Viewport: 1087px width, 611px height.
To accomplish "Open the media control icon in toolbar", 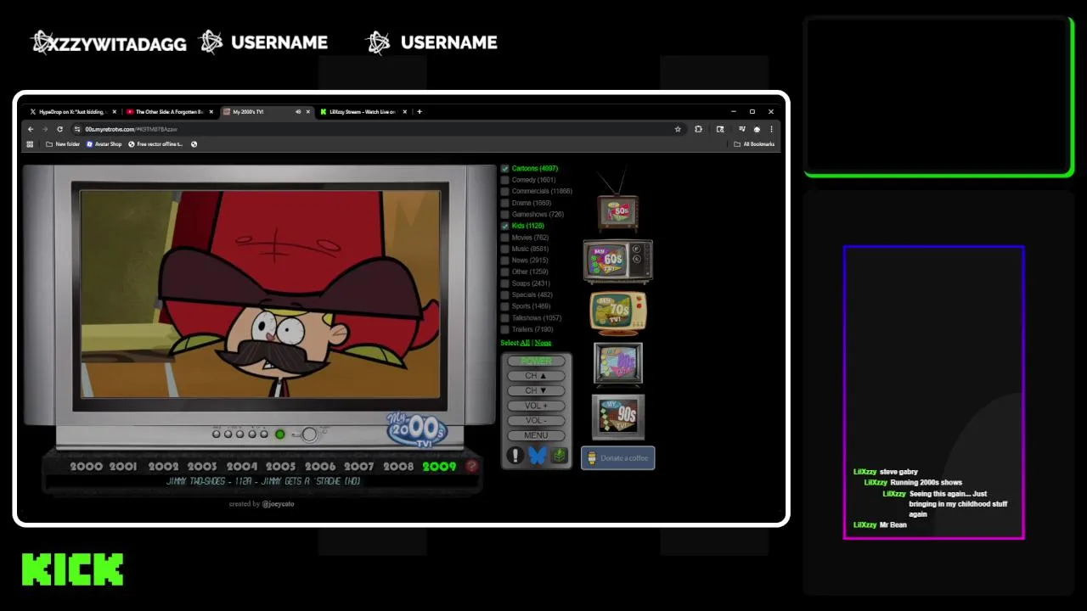I will tap(741, 129).
